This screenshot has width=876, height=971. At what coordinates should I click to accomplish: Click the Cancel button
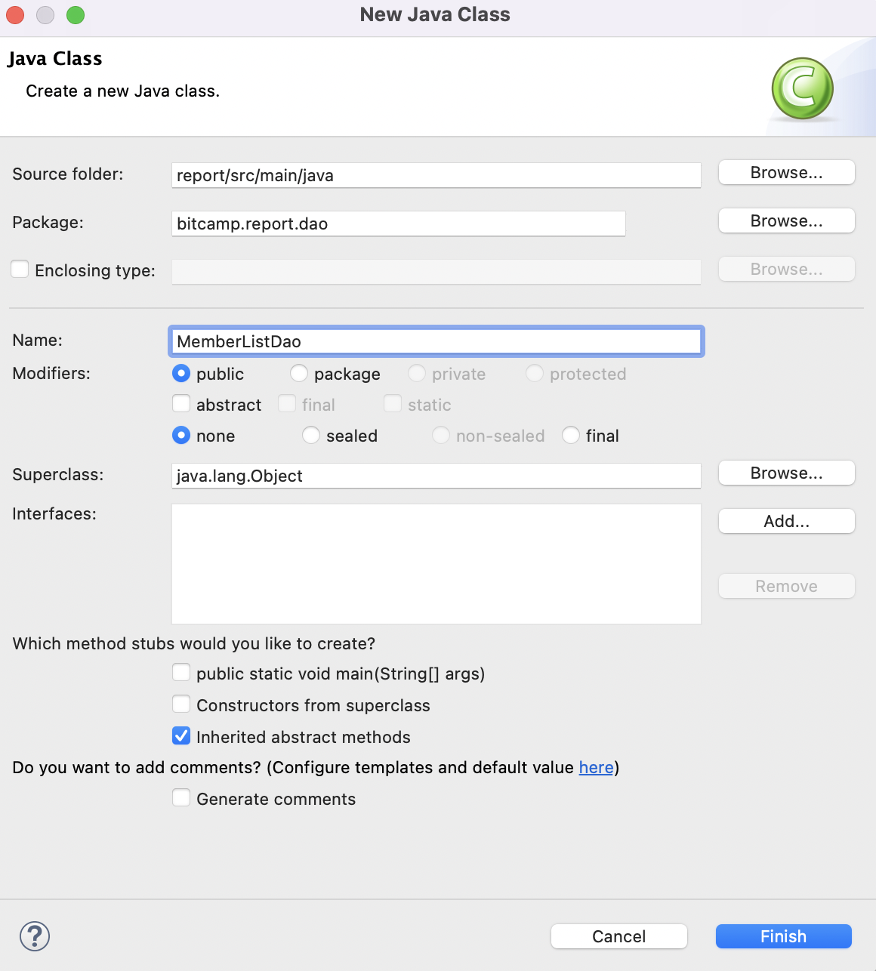619,936
